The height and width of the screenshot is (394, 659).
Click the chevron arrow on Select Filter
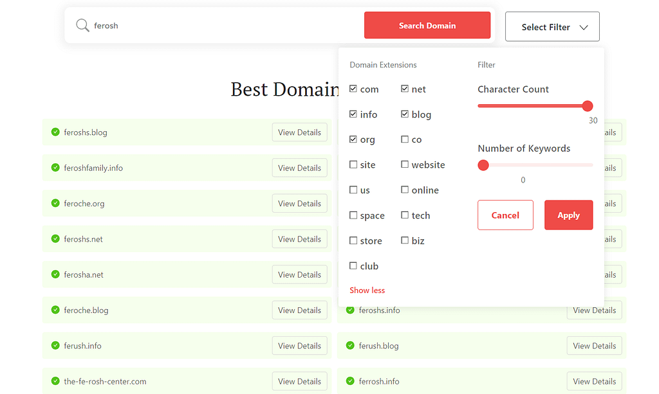tap(584, 27)
